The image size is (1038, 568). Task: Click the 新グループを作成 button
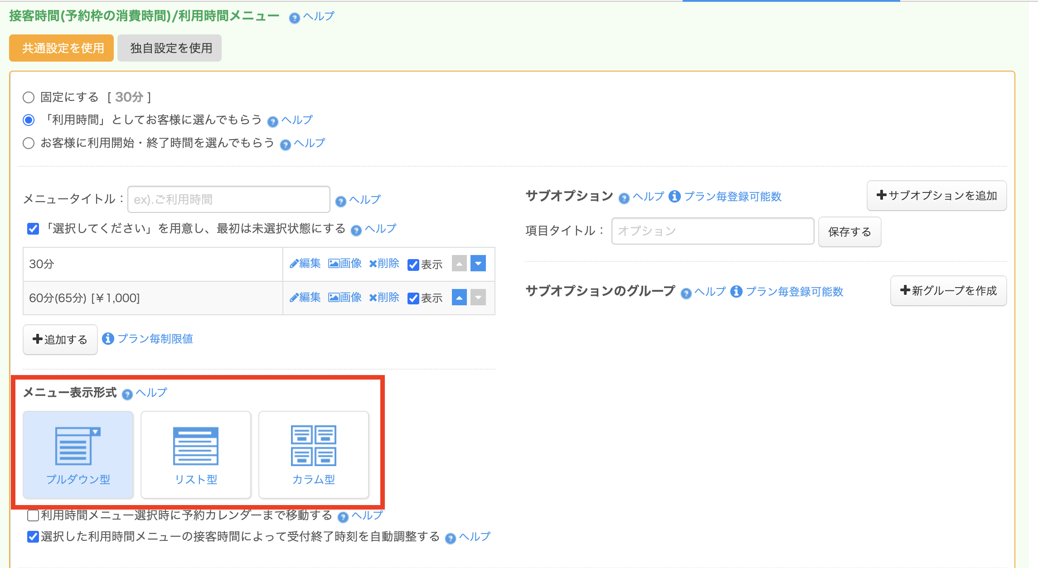click(948, 291)
